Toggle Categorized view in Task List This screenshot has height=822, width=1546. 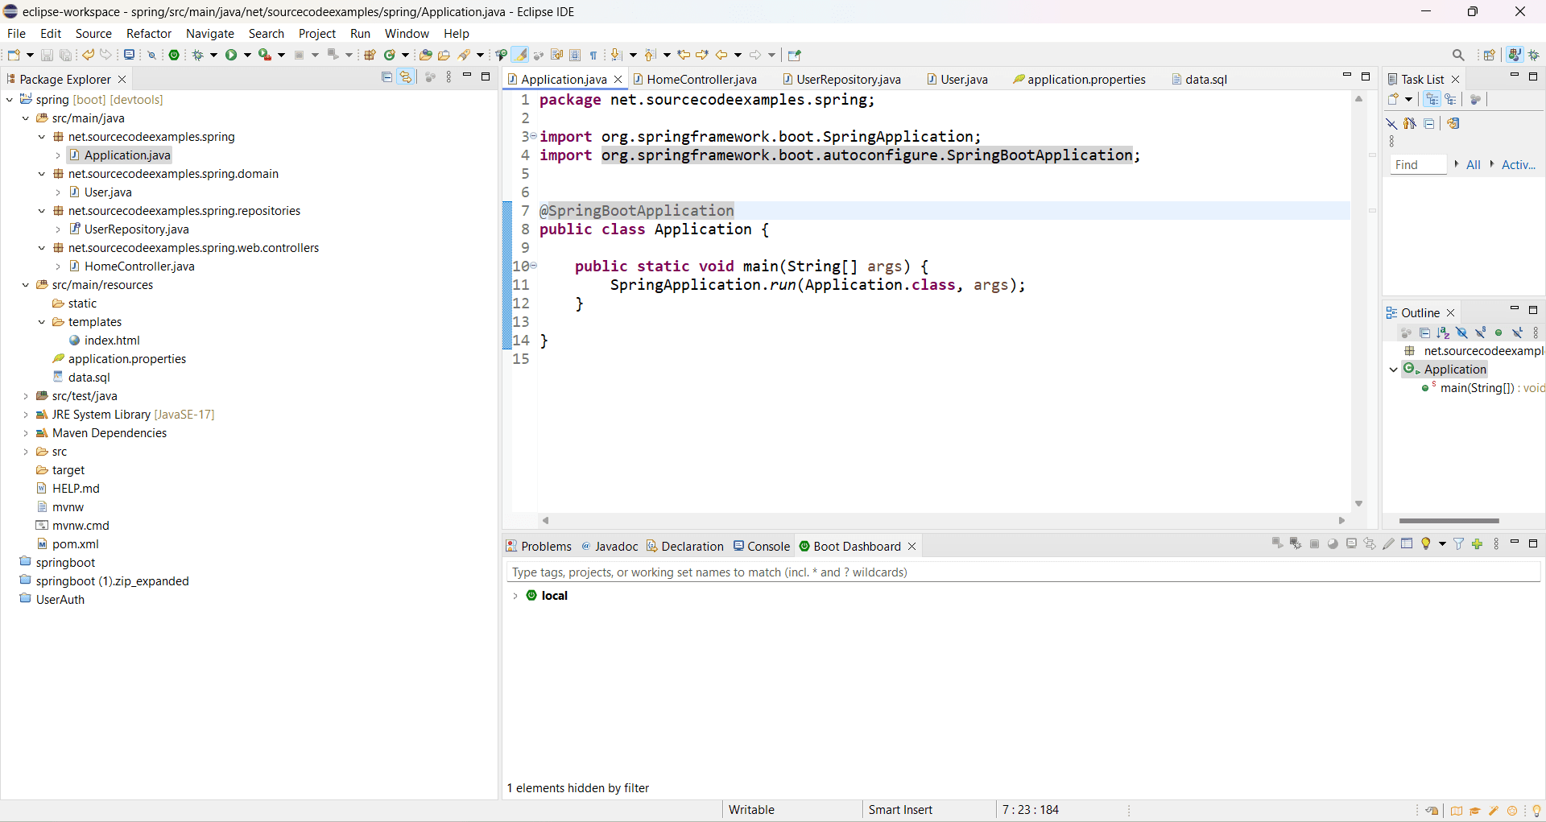click(x=1432, y=99)
